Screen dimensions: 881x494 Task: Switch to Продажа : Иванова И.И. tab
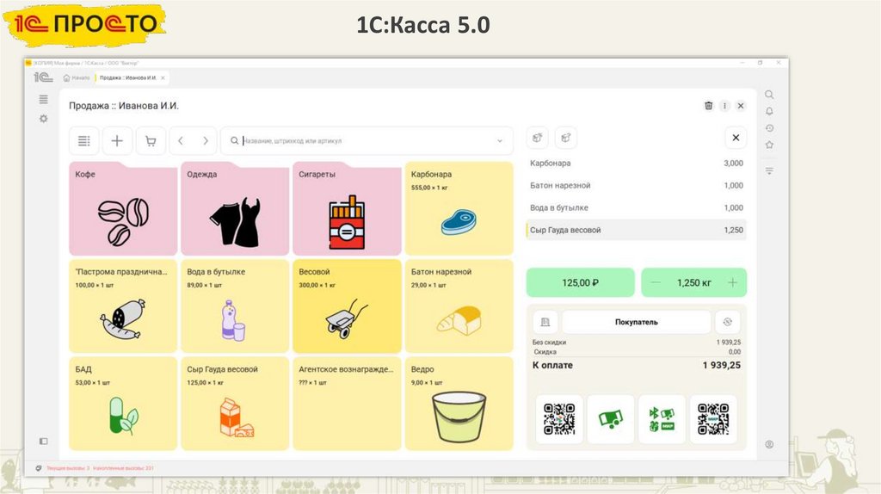pos(127,77)
